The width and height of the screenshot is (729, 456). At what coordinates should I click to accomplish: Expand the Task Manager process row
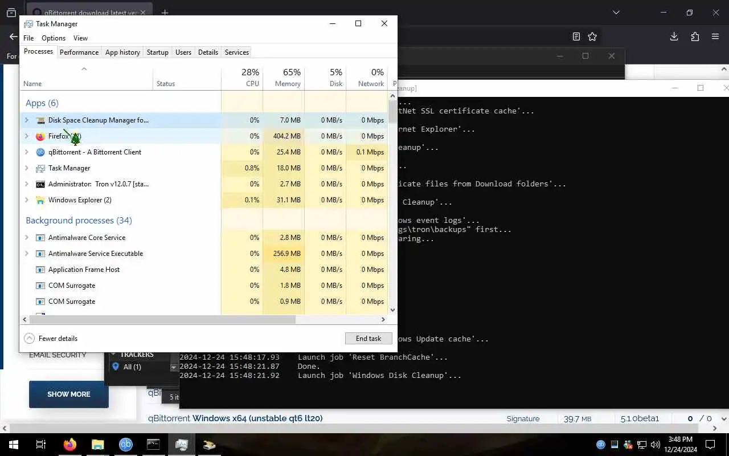[x=27, y=168]
